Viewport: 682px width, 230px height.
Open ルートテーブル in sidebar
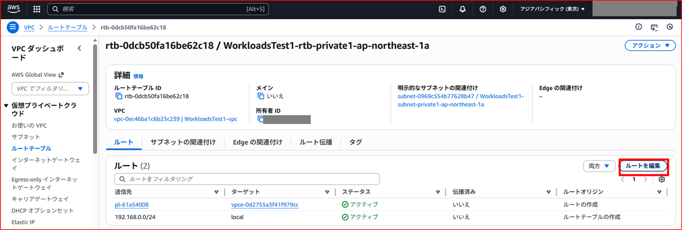31,148
